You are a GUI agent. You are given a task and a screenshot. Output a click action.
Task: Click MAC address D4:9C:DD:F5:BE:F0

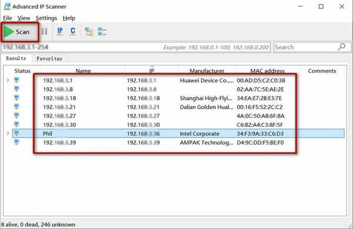coord(260,143)
